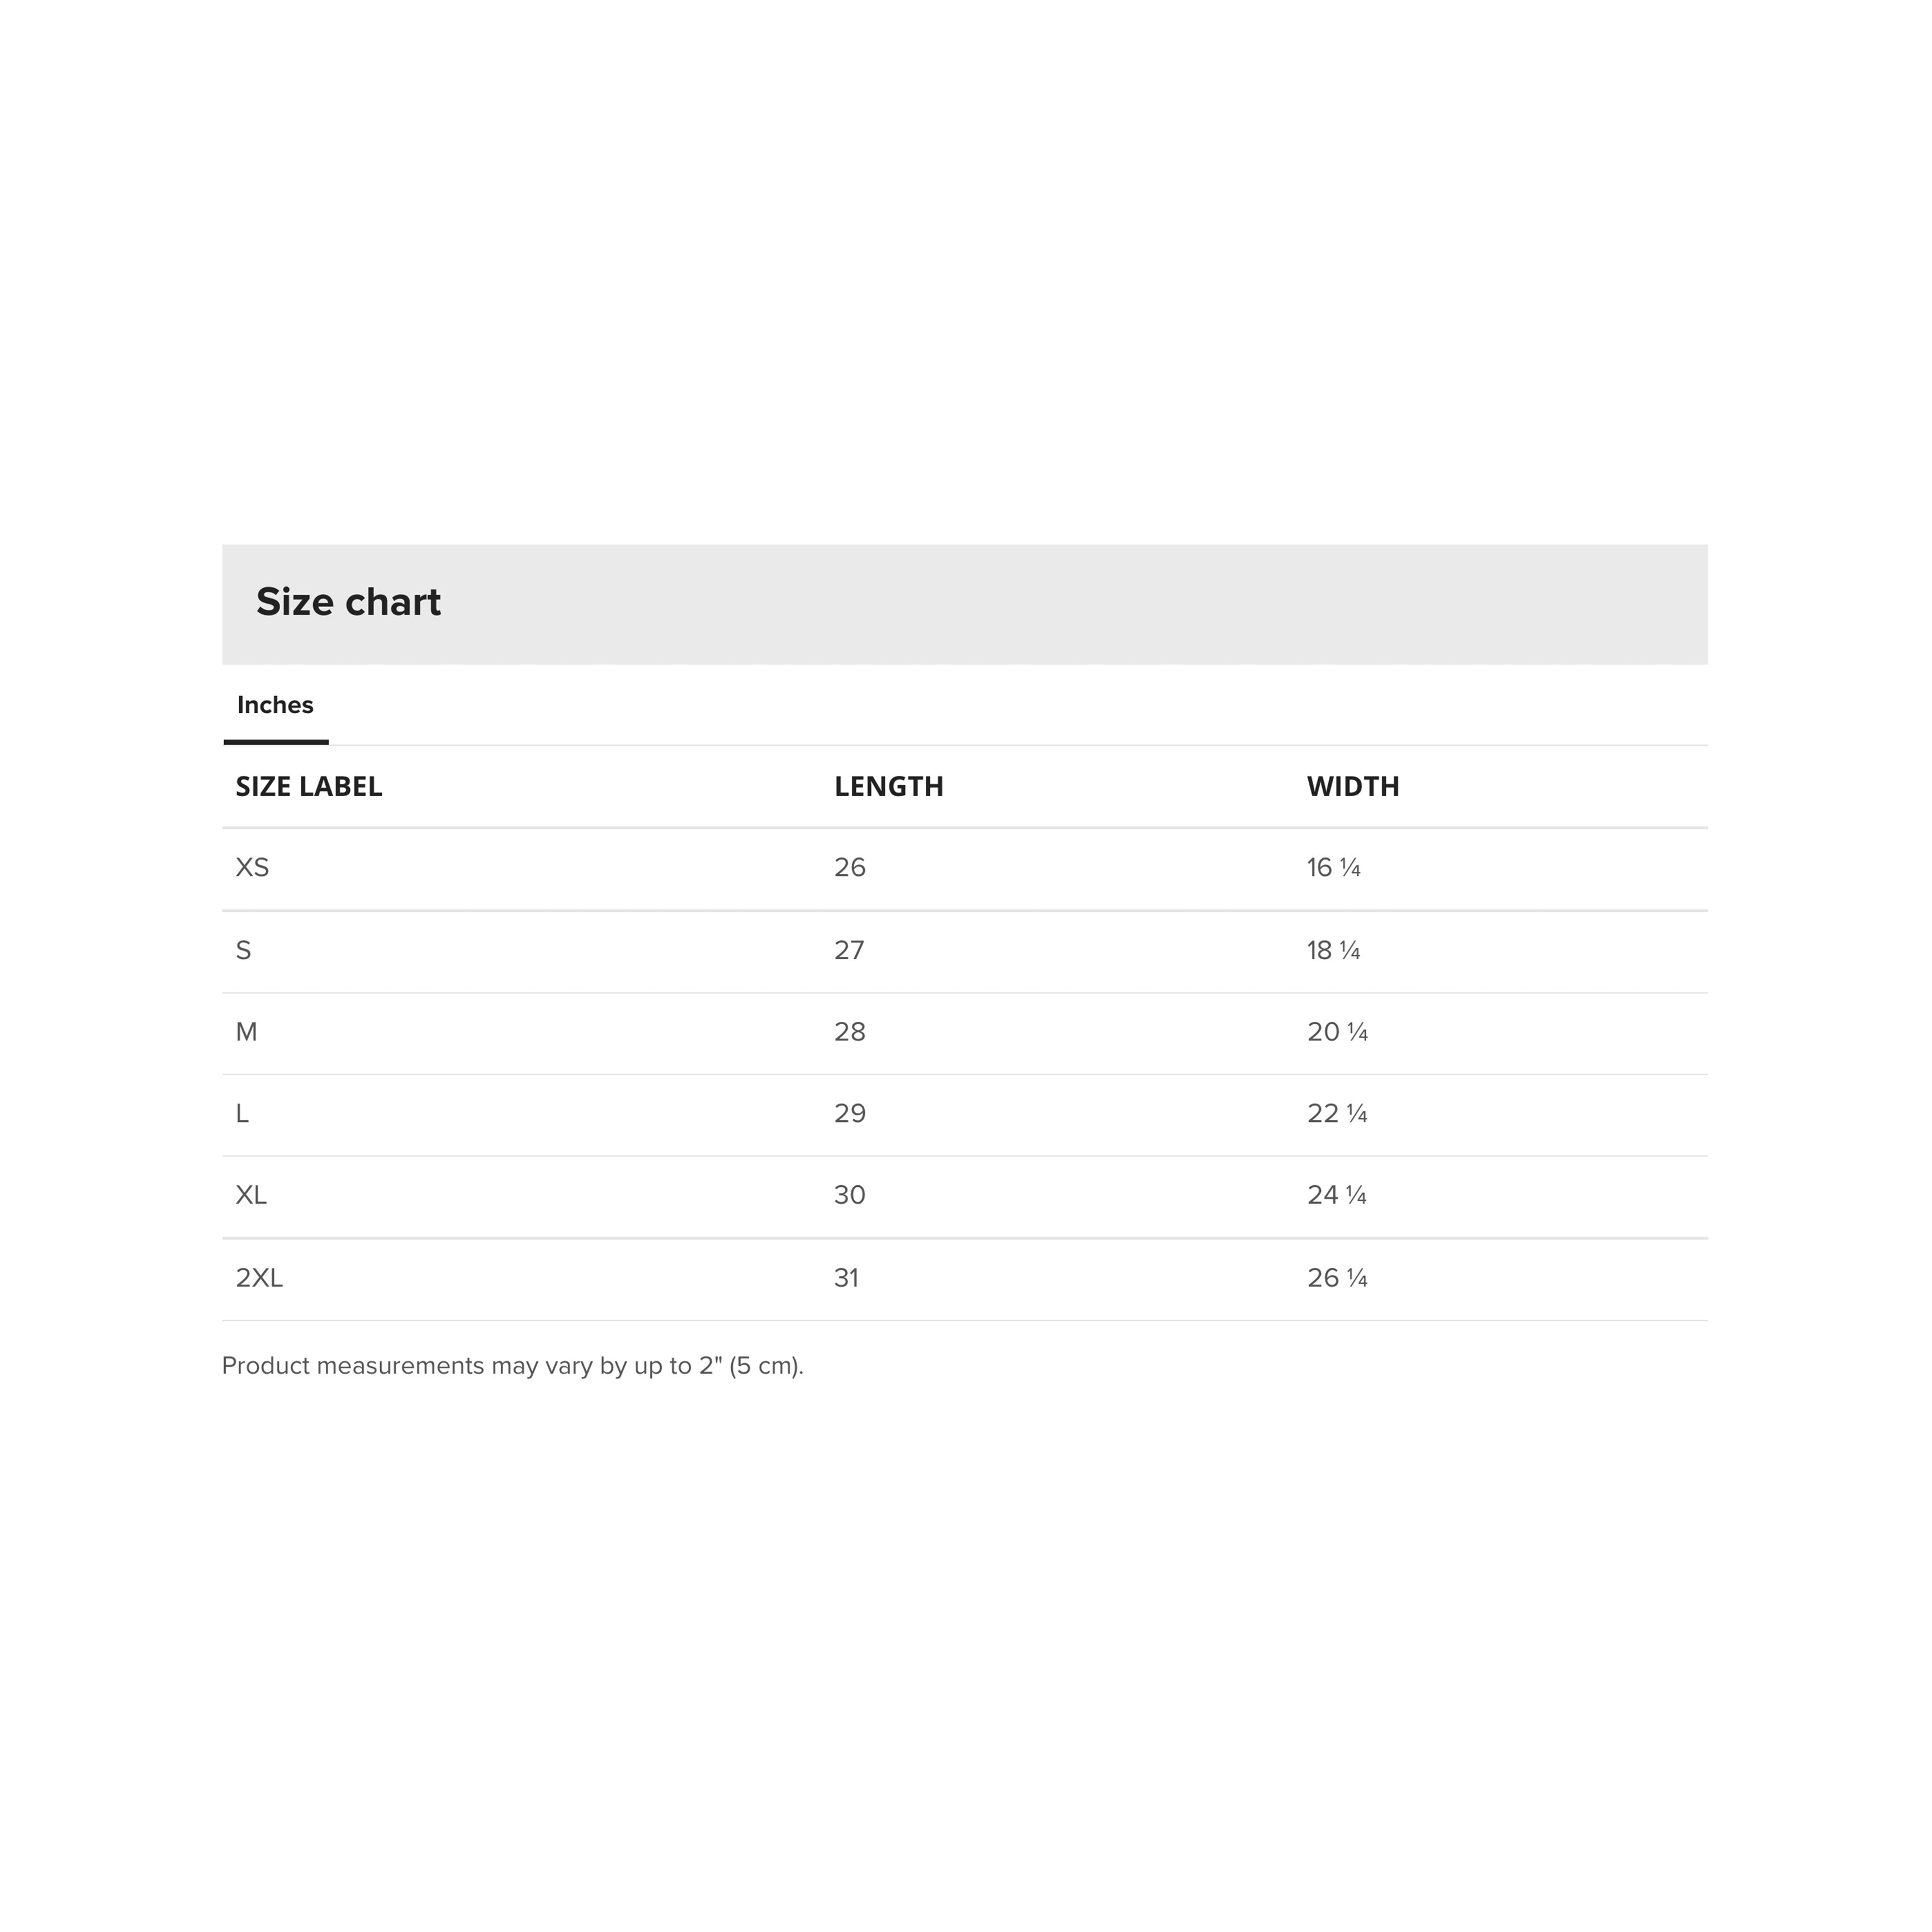Click the SIZE LABEL column header
This screenshot has height=1932, width=1932.
308,787
